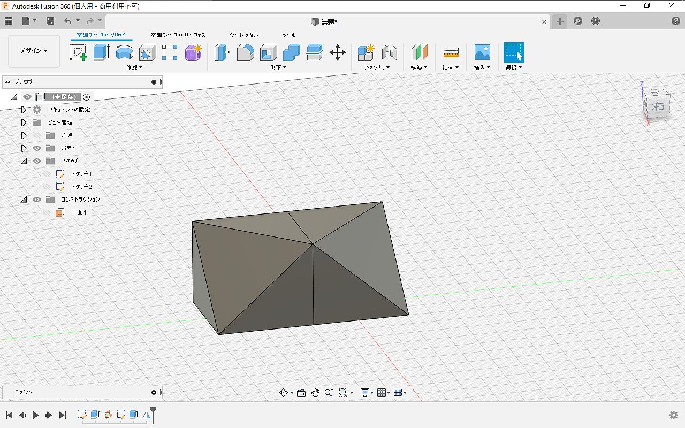Select the Insert image tool
Image resolution: width=685 pixels, height=428 pixels.
[x=482, y=52]
